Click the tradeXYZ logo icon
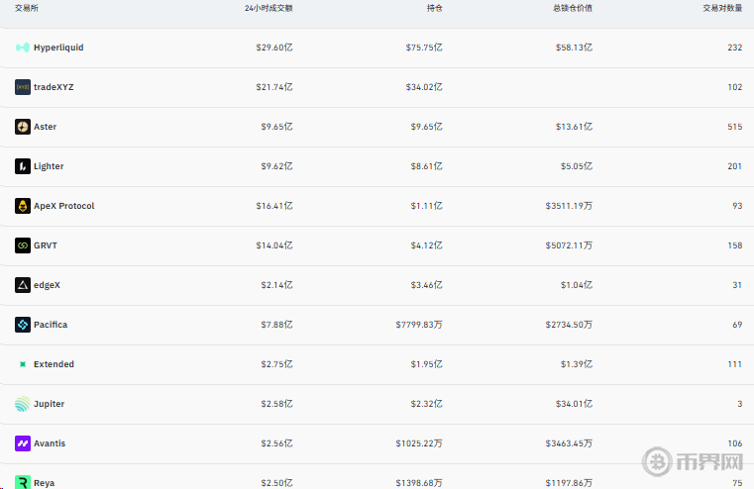754x489 pixels. point(23,87)
